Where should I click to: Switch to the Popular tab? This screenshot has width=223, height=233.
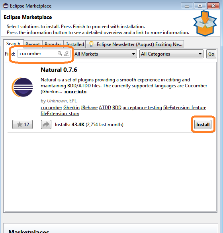(x=53, y=44)
